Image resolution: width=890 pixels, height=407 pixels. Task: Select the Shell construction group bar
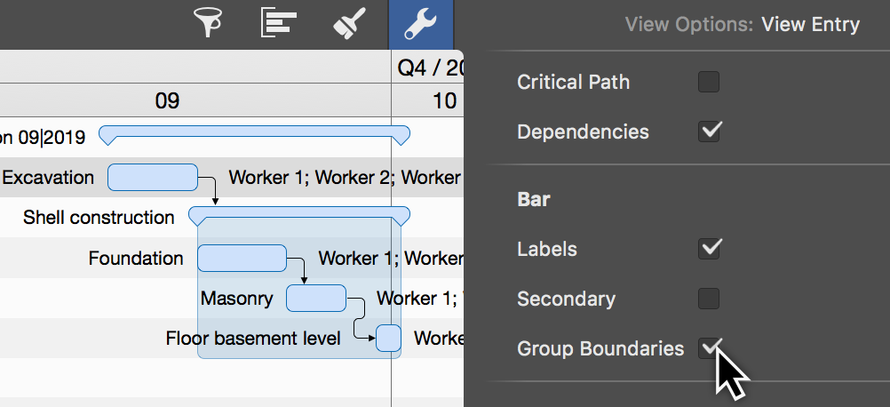[299, 214]
